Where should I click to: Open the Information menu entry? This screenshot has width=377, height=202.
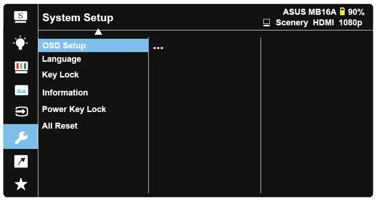pyautogui.click(x=65, y=93)
